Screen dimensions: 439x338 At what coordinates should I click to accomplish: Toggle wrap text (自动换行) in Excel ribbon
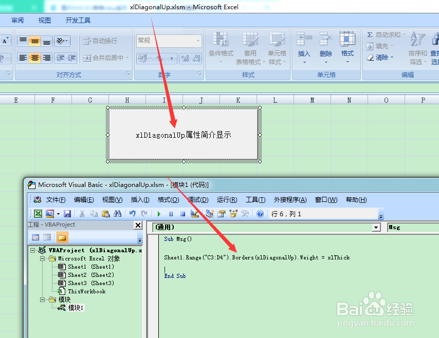(x=100, y=41)
